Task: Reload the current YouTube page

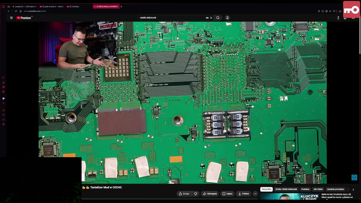Action: pos(16,11)
